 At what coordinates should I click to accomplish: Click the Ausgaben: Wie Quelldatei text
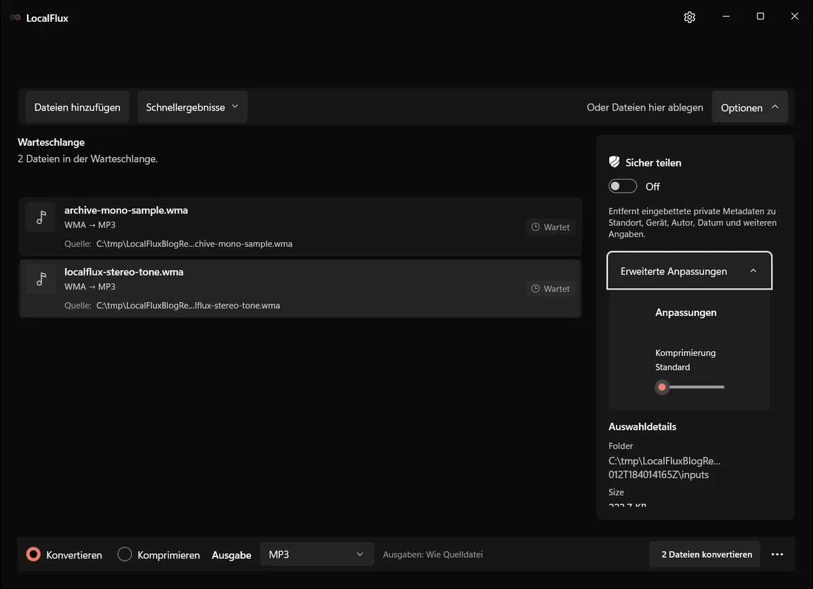(x=433, y=554)
